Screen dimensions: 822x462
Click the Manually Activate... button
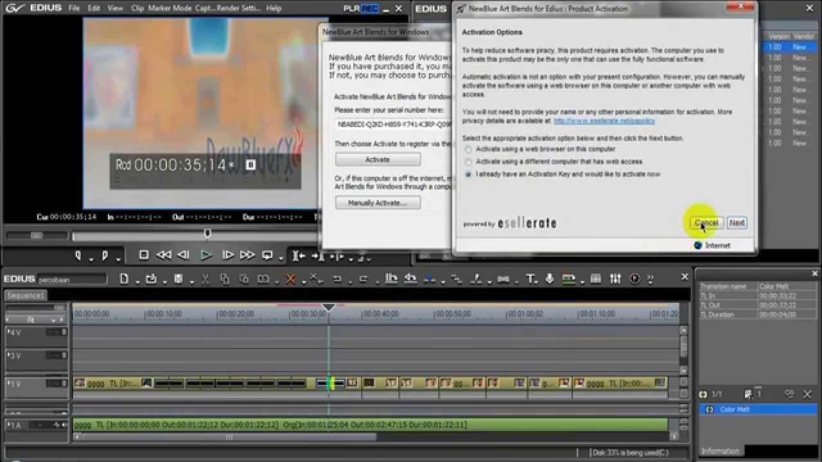tap(378, 203)
